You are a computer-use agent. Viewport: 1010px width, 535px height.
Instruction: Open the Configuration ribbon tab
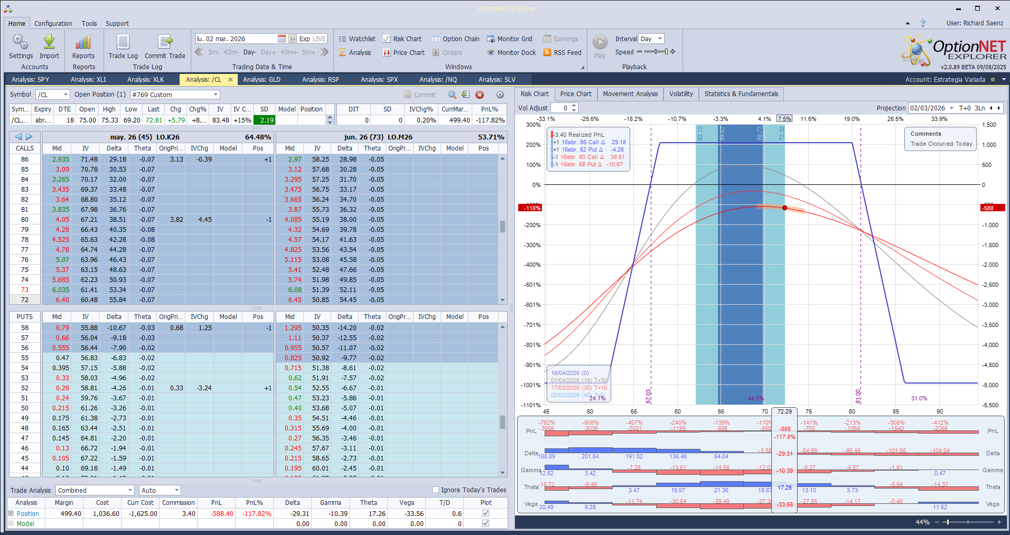coord(53,23)
